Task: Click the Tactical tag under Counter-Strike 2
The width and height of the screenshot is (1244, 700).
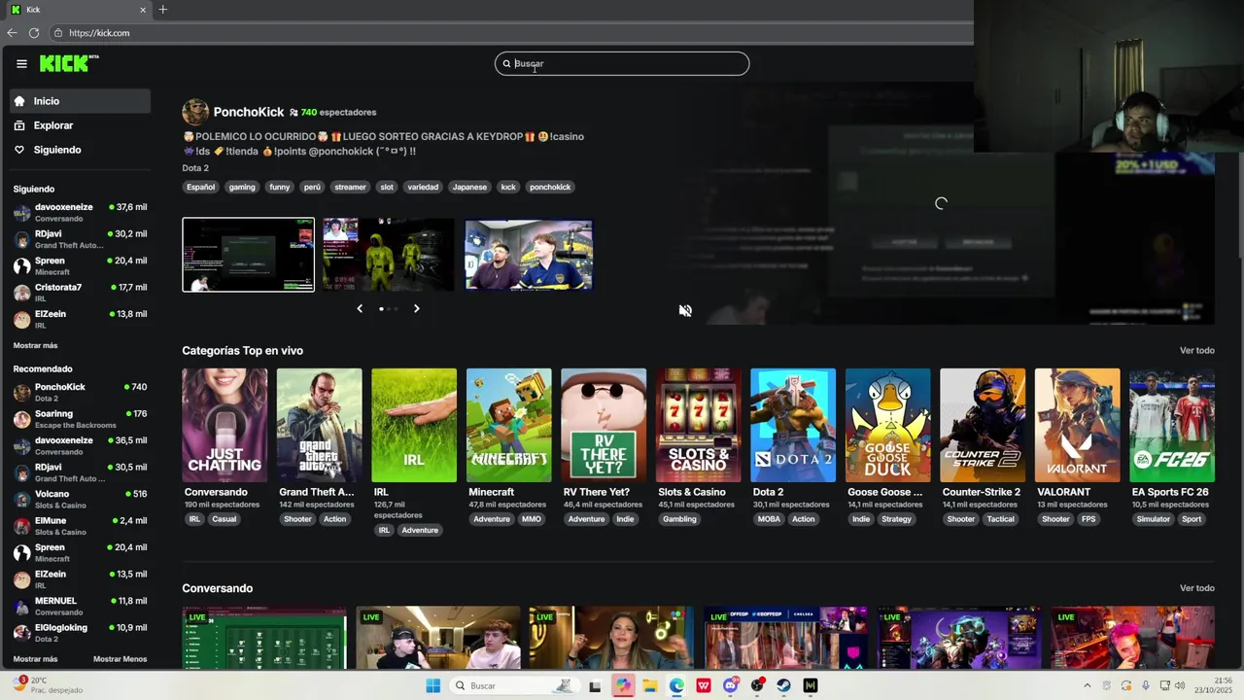Action: [x=1000, y=519]
